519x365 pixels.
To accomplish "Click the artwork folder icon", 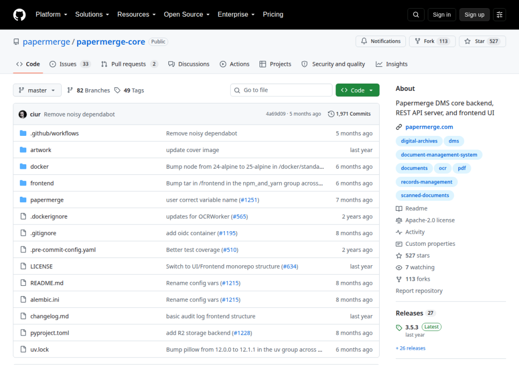I will [23, 150].
